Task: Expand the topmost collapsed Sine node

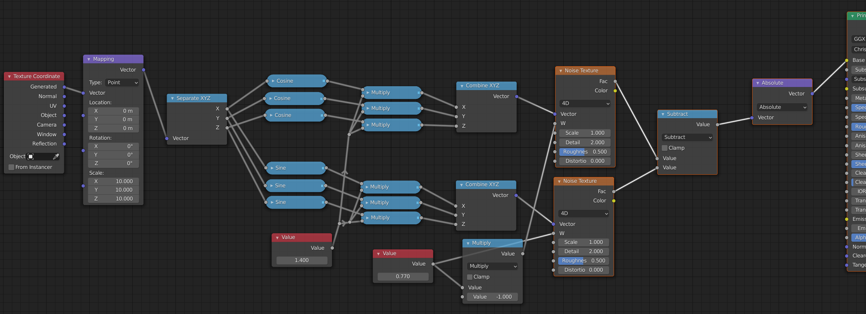Action: 272,168
